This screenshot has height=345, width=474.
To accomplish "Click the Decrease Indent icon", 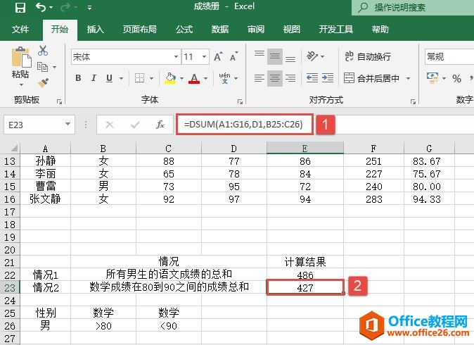I will [312, 78].
